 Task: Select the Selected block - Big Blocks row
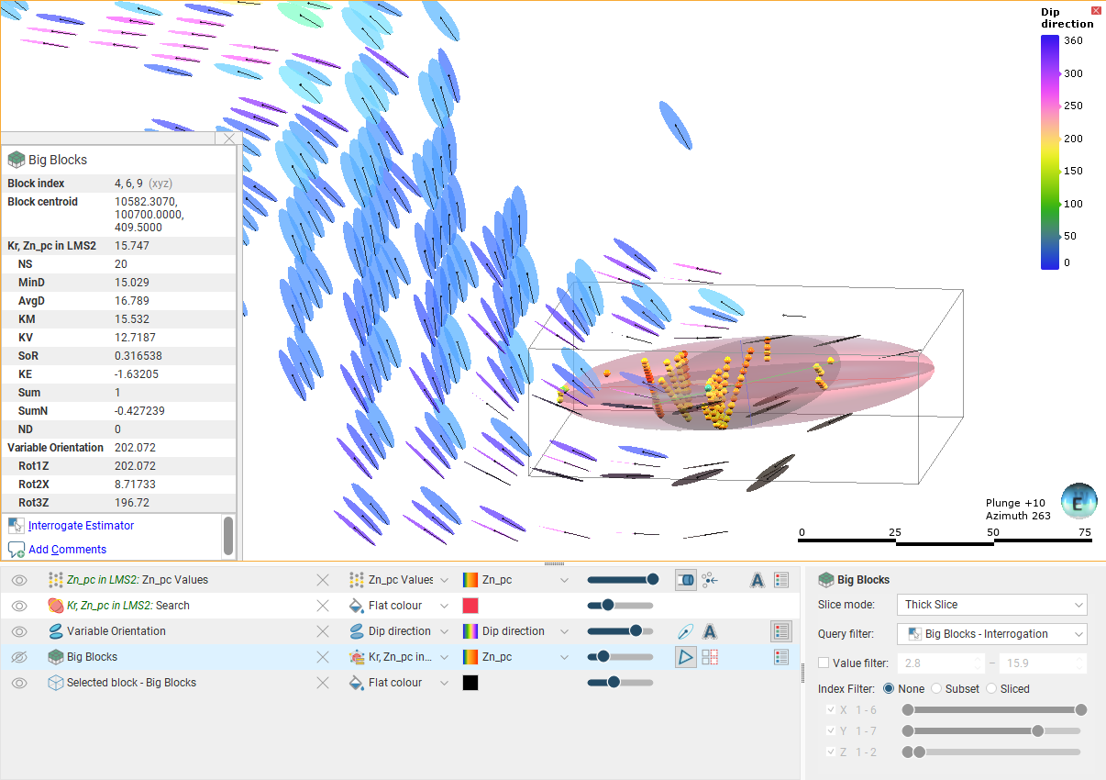pos(131,683)
